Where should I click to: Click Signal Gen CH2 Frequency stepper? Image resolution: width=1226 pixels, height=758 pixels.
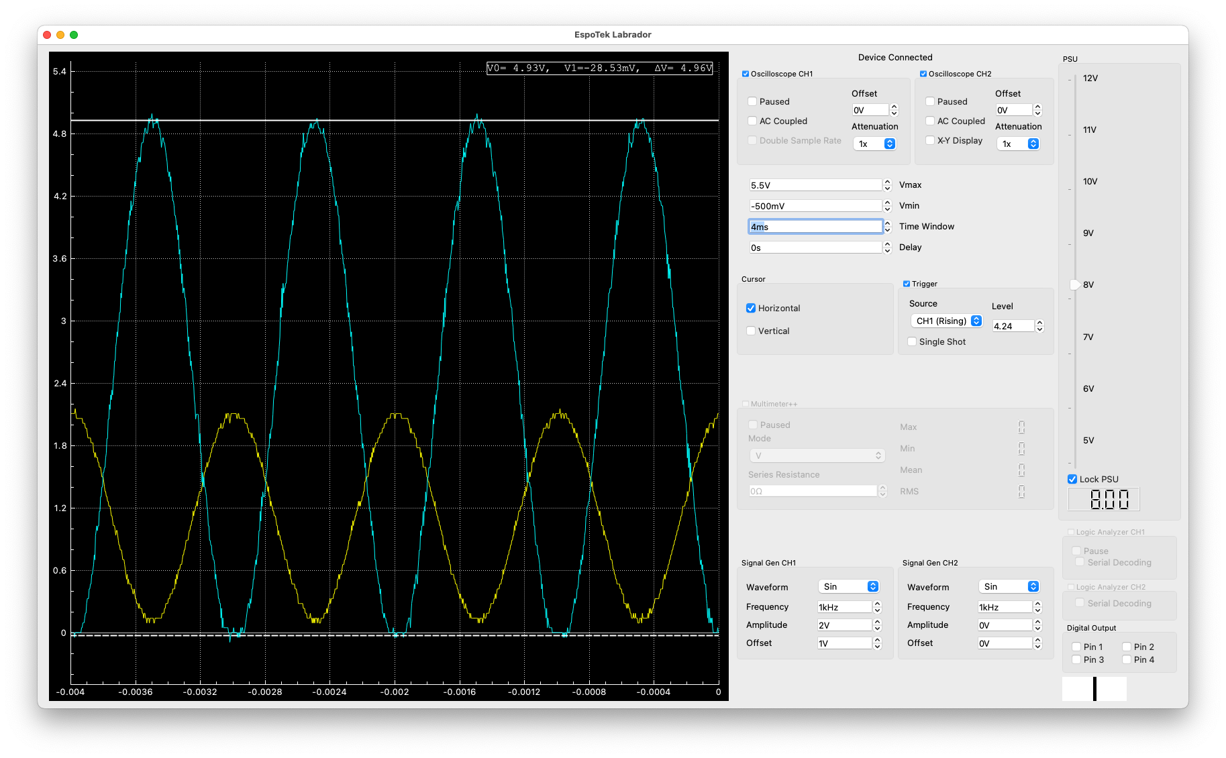[1037, 607]
